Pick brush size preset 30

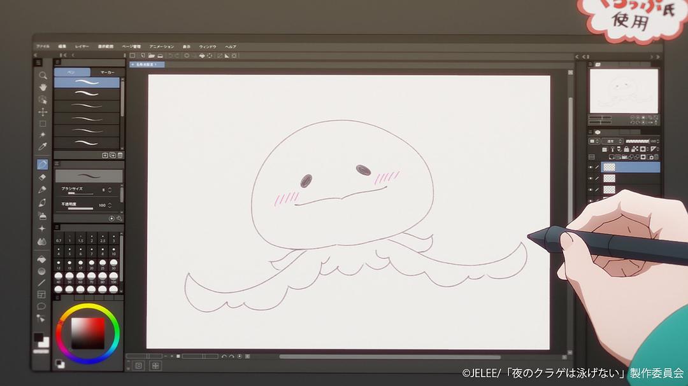(113, 264)
